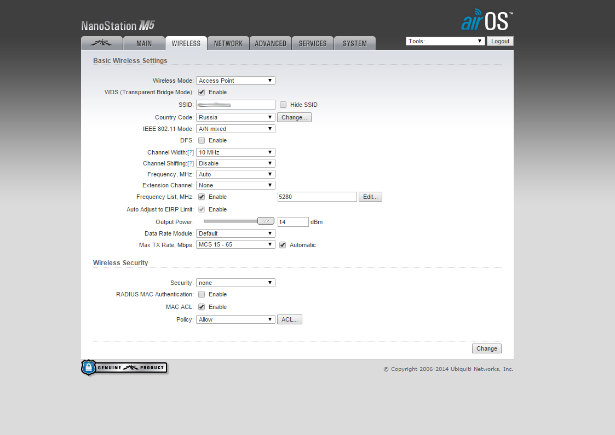This screenshot has width=615, height=435.
Task: Open the ACL button
Action: coord(290,319)
